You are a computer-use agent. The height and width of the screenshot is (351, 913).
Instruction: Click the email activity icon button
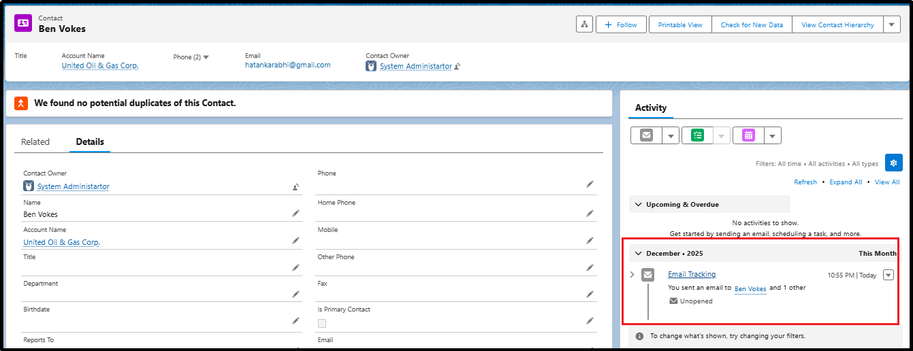(x=646, y=135)
